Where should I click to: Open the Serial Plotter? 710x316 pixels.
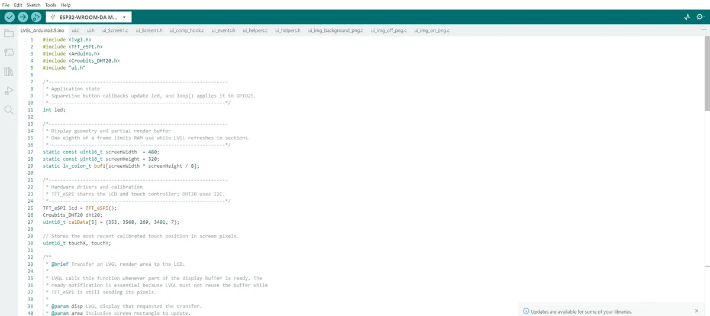pos(687,17)
